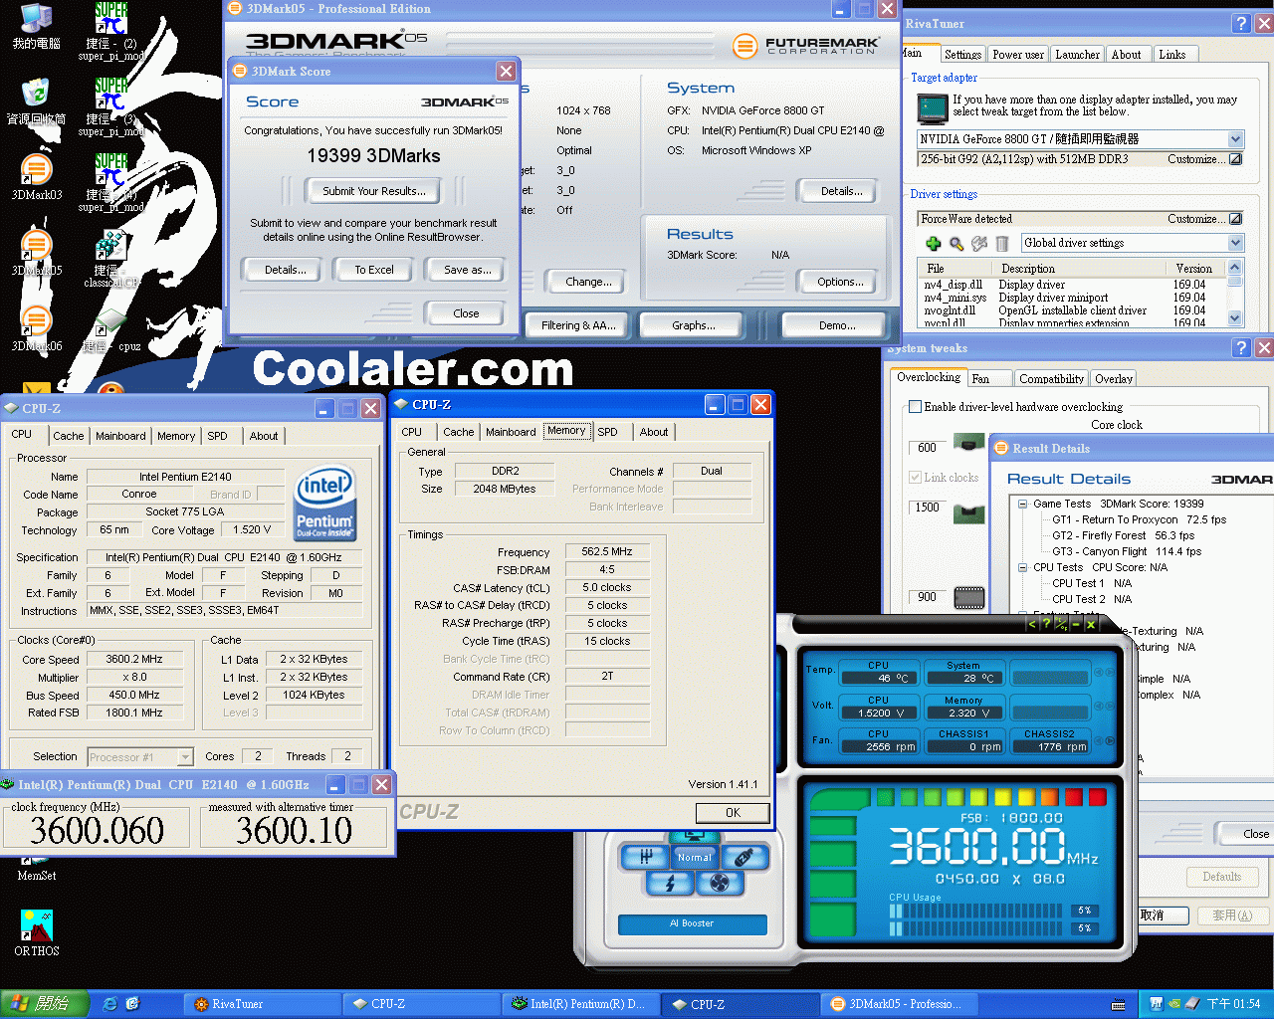This screenshot has height=1019, width=1274.
Task: Open Customize triangle for 256-bit G92 adapter
Action: pos(1235,159)
